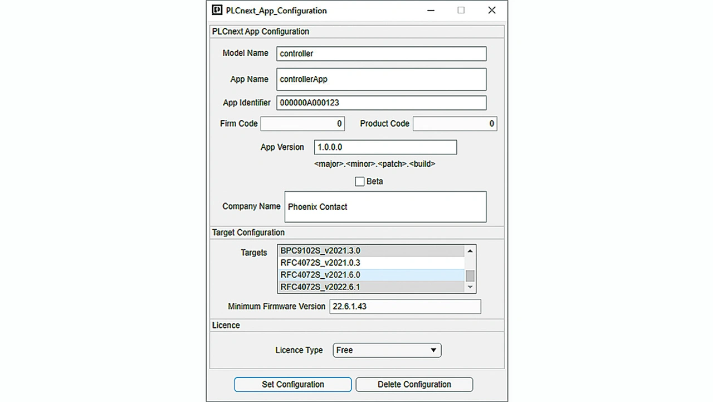Close the PLCnext_App_Configuration window
The height and width of the screenshot is (402, 713).
(491, 10)
